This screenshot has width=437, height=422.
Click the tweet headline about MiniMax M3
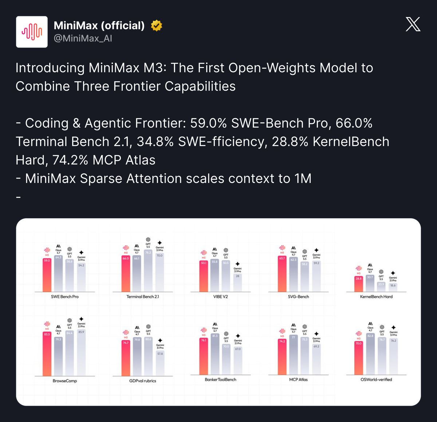(194, 77)
